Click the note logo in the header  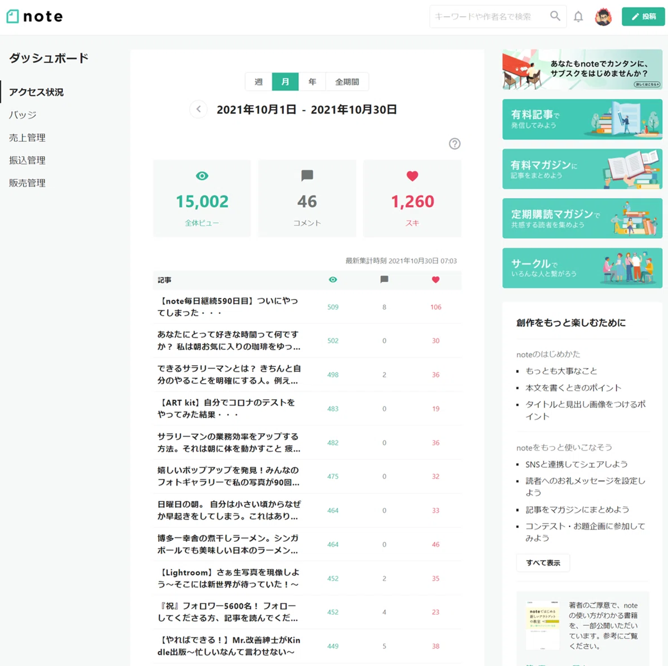[35, 16]
